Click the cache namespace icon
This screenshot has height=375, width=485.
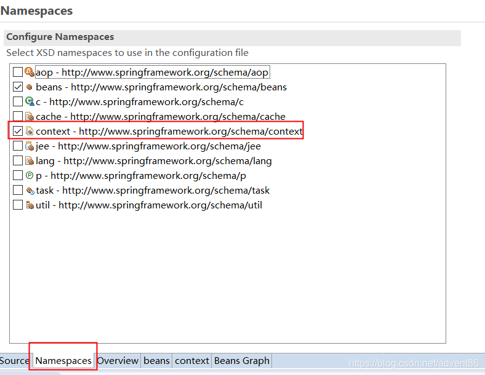(30, 116)
